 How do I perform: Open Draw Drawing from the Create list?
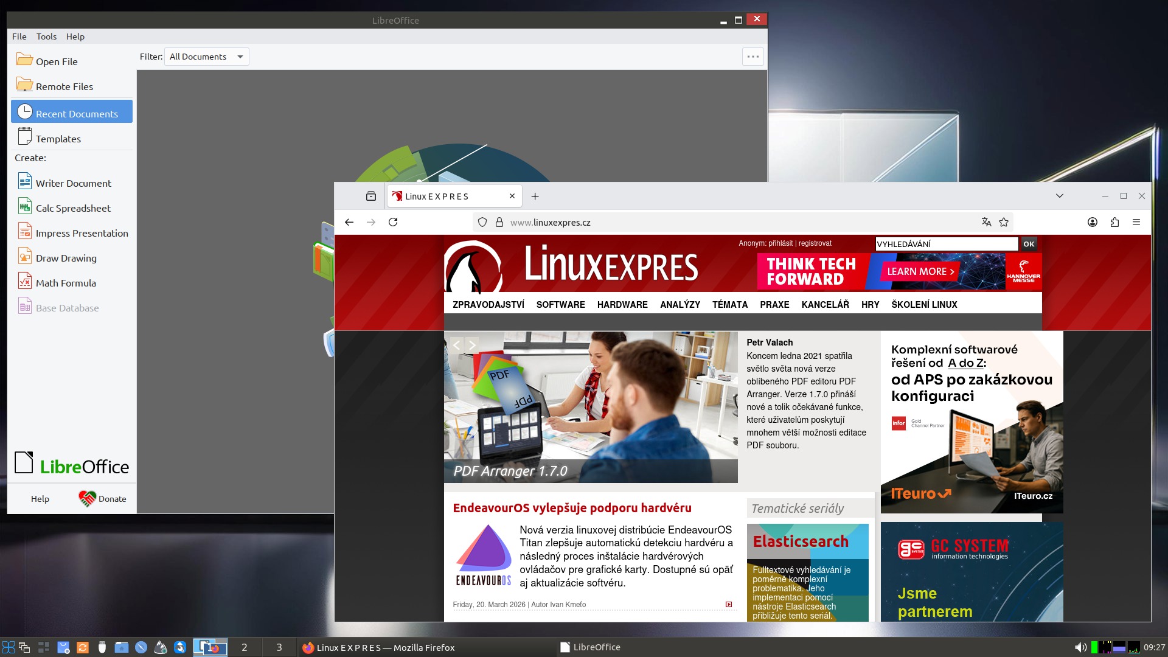pos(66,258)
